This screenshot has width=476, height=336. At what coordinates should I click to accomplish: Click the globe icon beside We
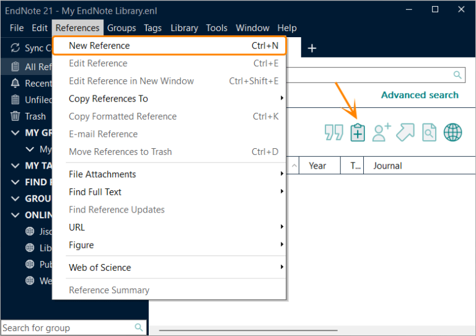pos(30,280)
